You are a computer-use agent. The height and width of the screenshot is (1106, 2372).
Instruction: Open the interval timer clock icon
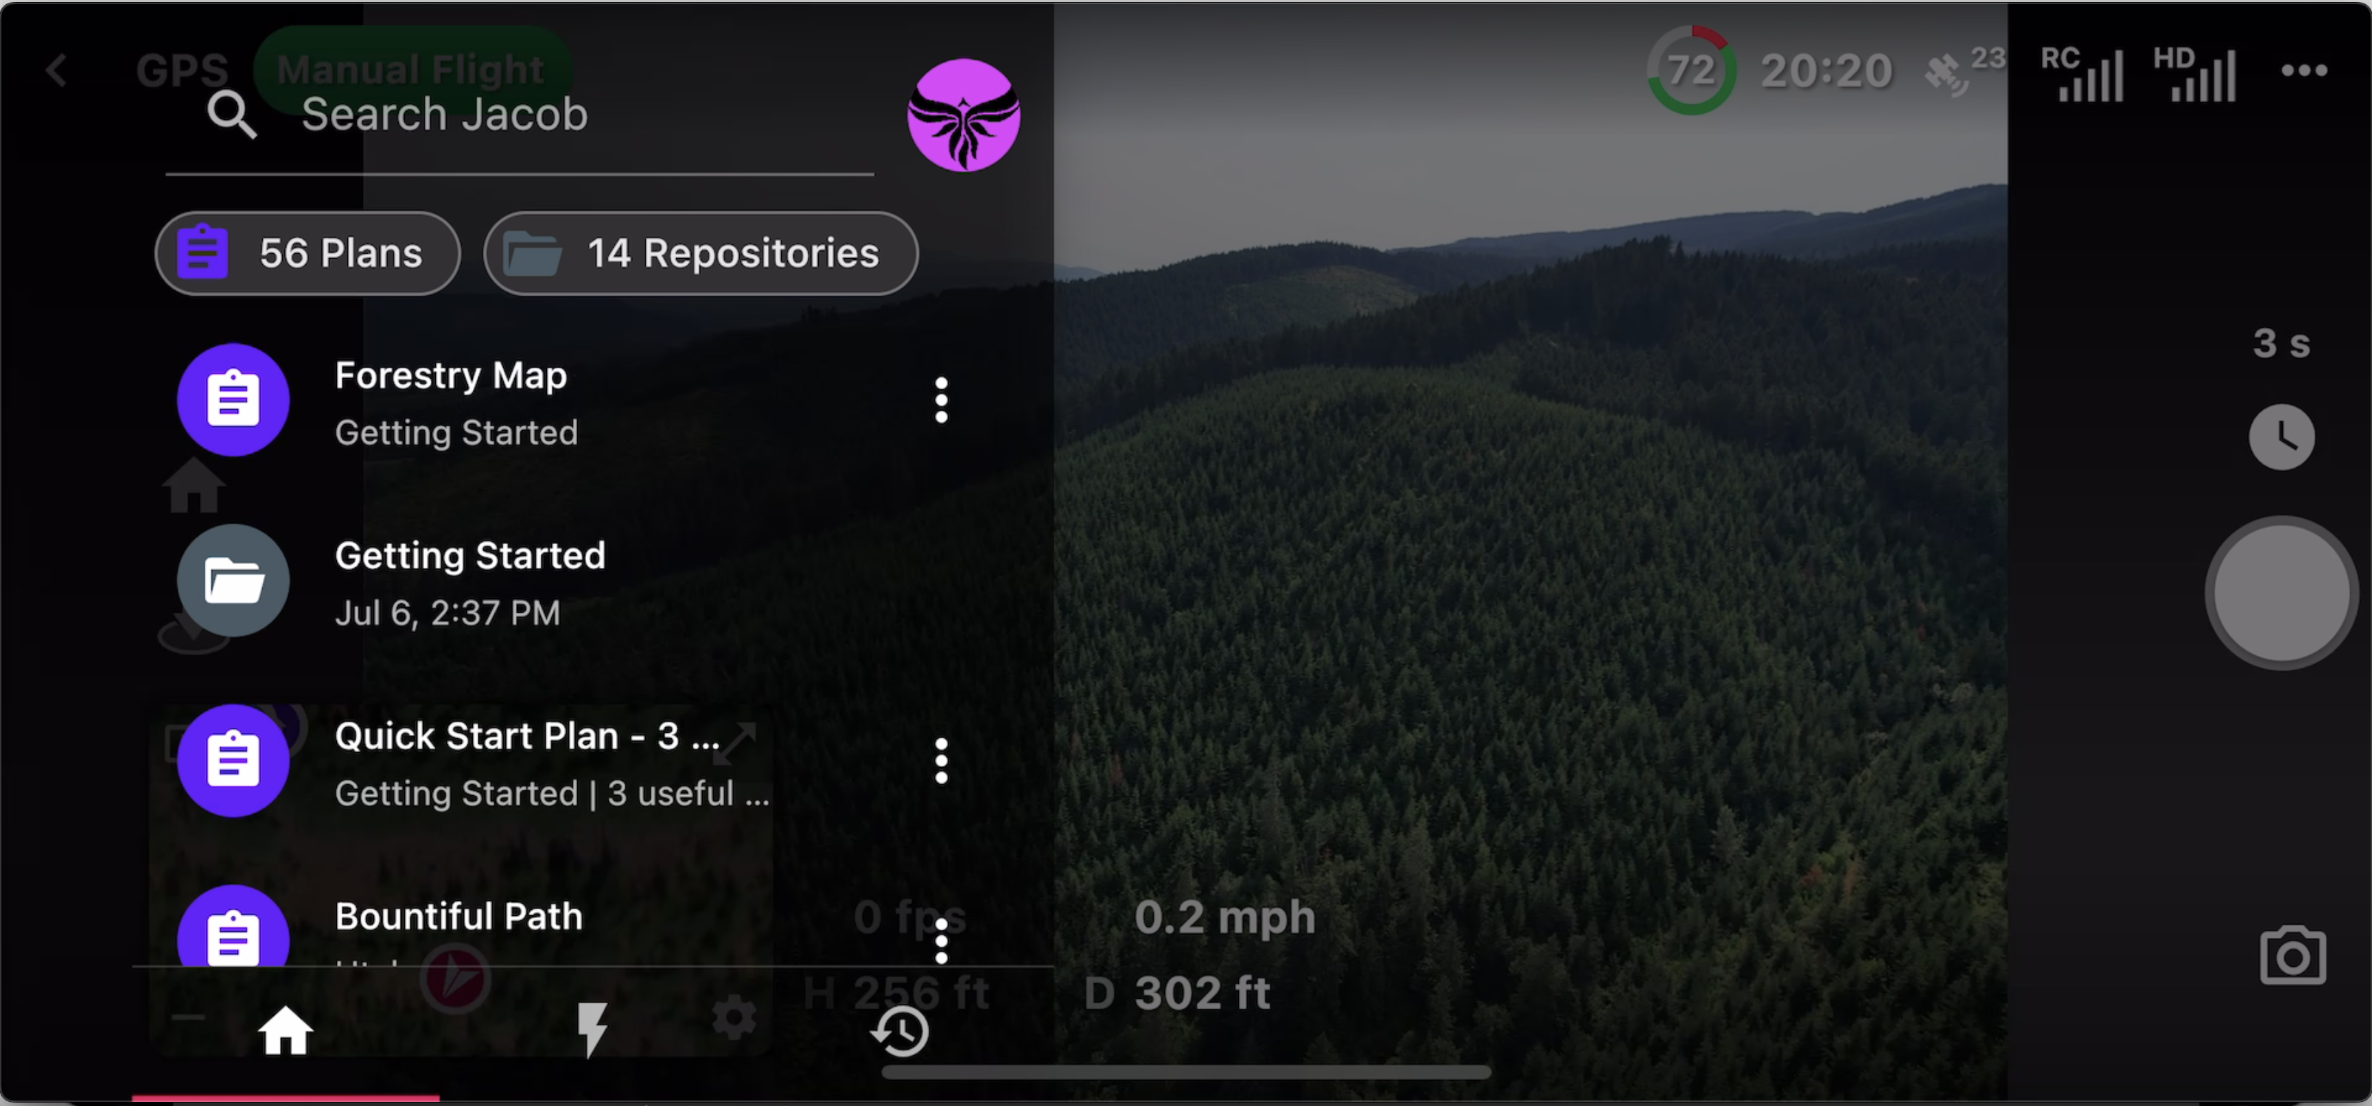click(x=2281, y=437)
